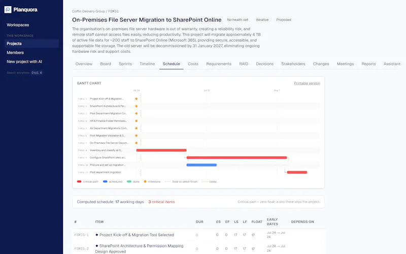Click the Coffin Delivery Group breadcrumb

click(88, 11)
